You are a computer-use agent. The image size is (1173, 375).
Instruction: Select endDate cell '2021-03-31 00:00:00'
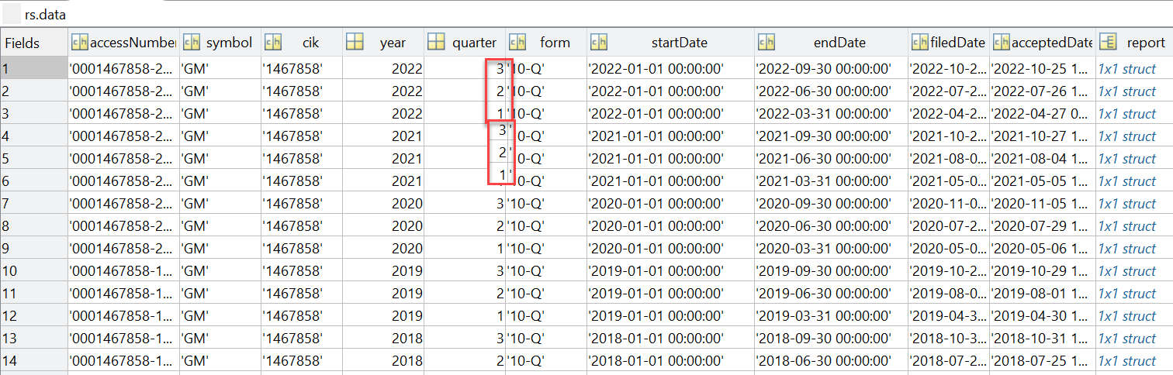831,181
